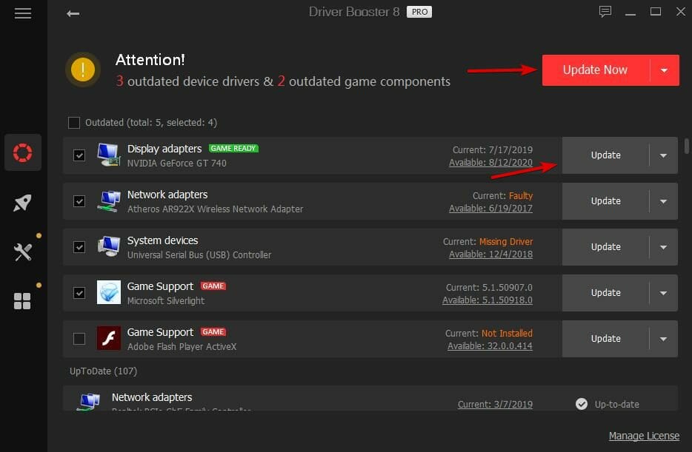Update Microsoft Silverlight
The height and width of the screenshot is (452, 692).
[x=605, y=292]
